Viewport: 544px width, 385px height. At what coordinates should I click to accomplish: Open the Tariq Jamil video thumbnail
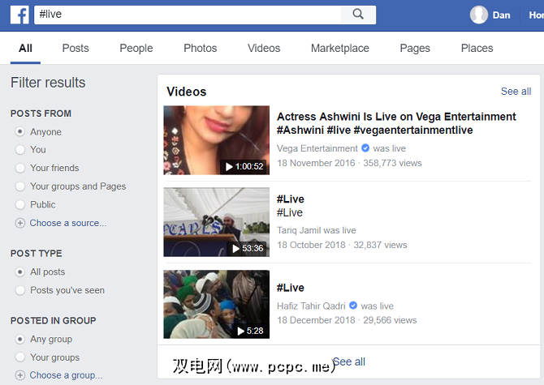217,222
